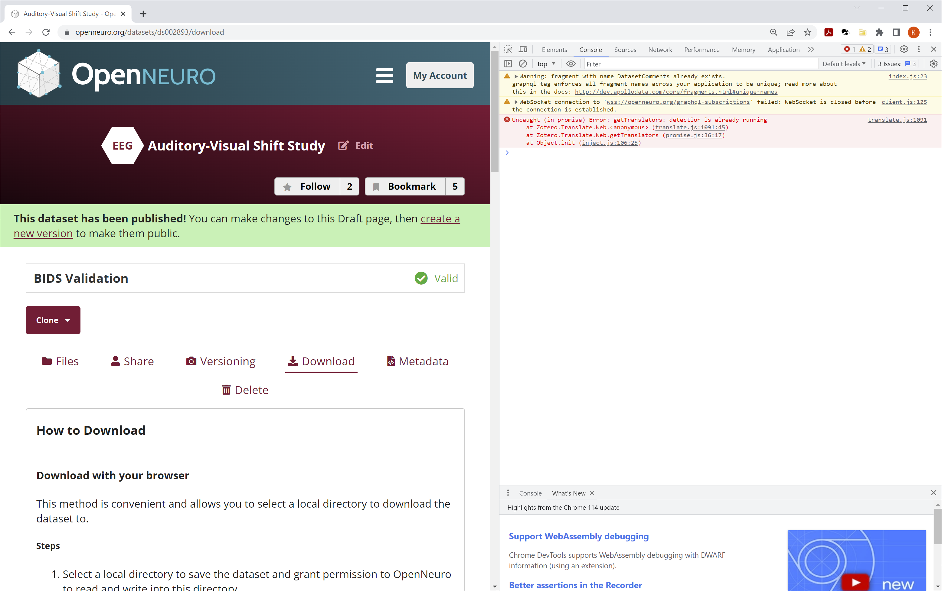Create a live expression with the eye icon
The width and height of the screenshot is (942, 591).
571,63
